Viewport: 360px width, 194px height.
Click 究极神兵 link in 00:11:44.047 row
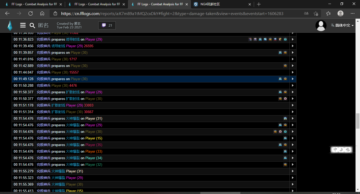[x=43, y=72]
